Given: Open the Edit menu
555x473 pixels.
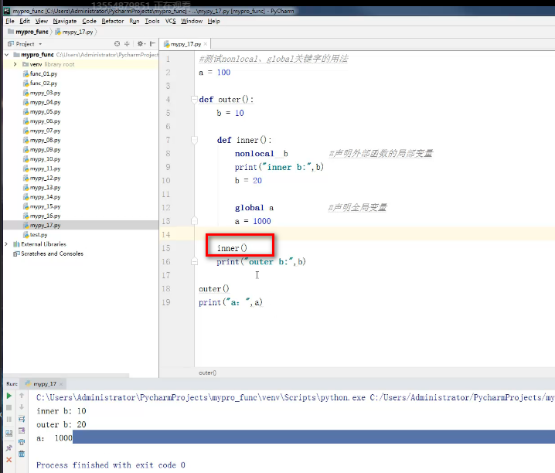Looking at the screenshot, I should click(25, 21).
